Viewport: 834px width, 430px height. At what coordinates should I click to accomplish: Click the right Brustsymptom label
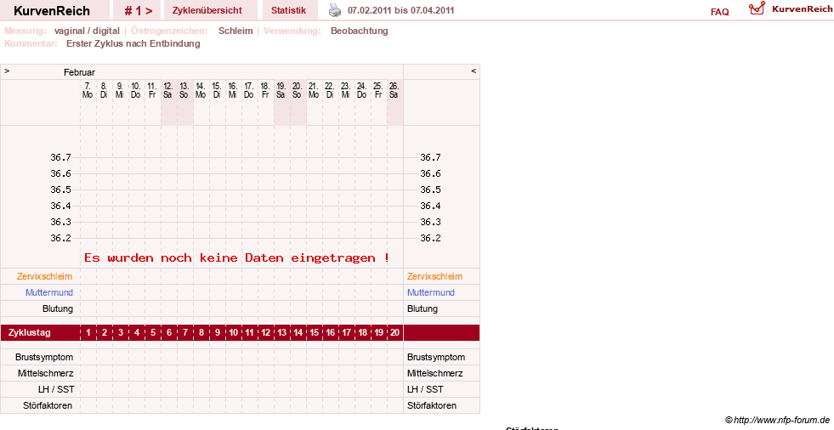[x=436, y=357]
